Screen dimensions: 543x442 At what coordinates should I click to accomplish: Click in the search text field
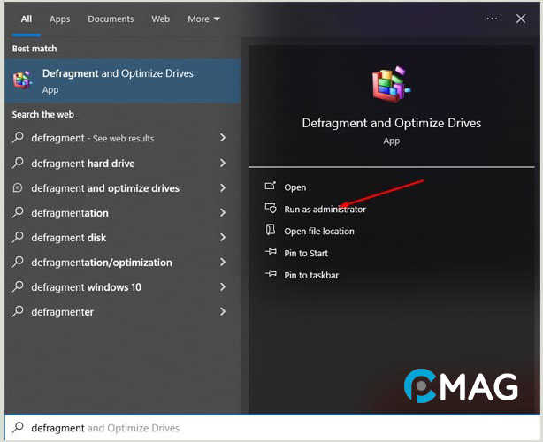[x=265, y=428]
